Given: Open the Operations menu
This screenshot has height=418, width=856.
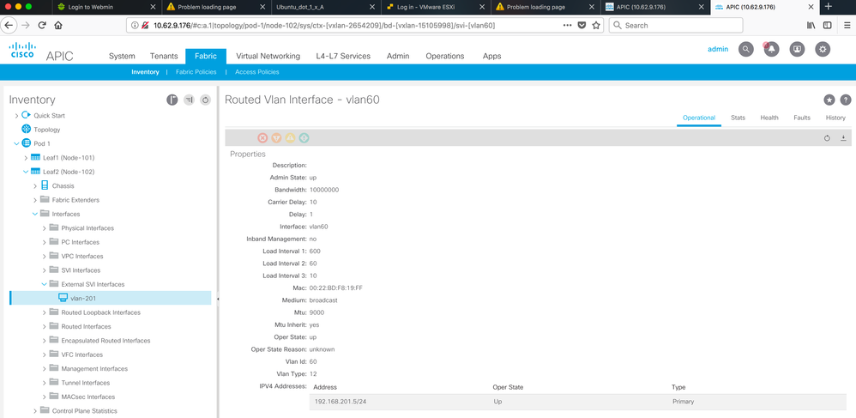Looking at the screenshot, I should click(x=445, y=57).
